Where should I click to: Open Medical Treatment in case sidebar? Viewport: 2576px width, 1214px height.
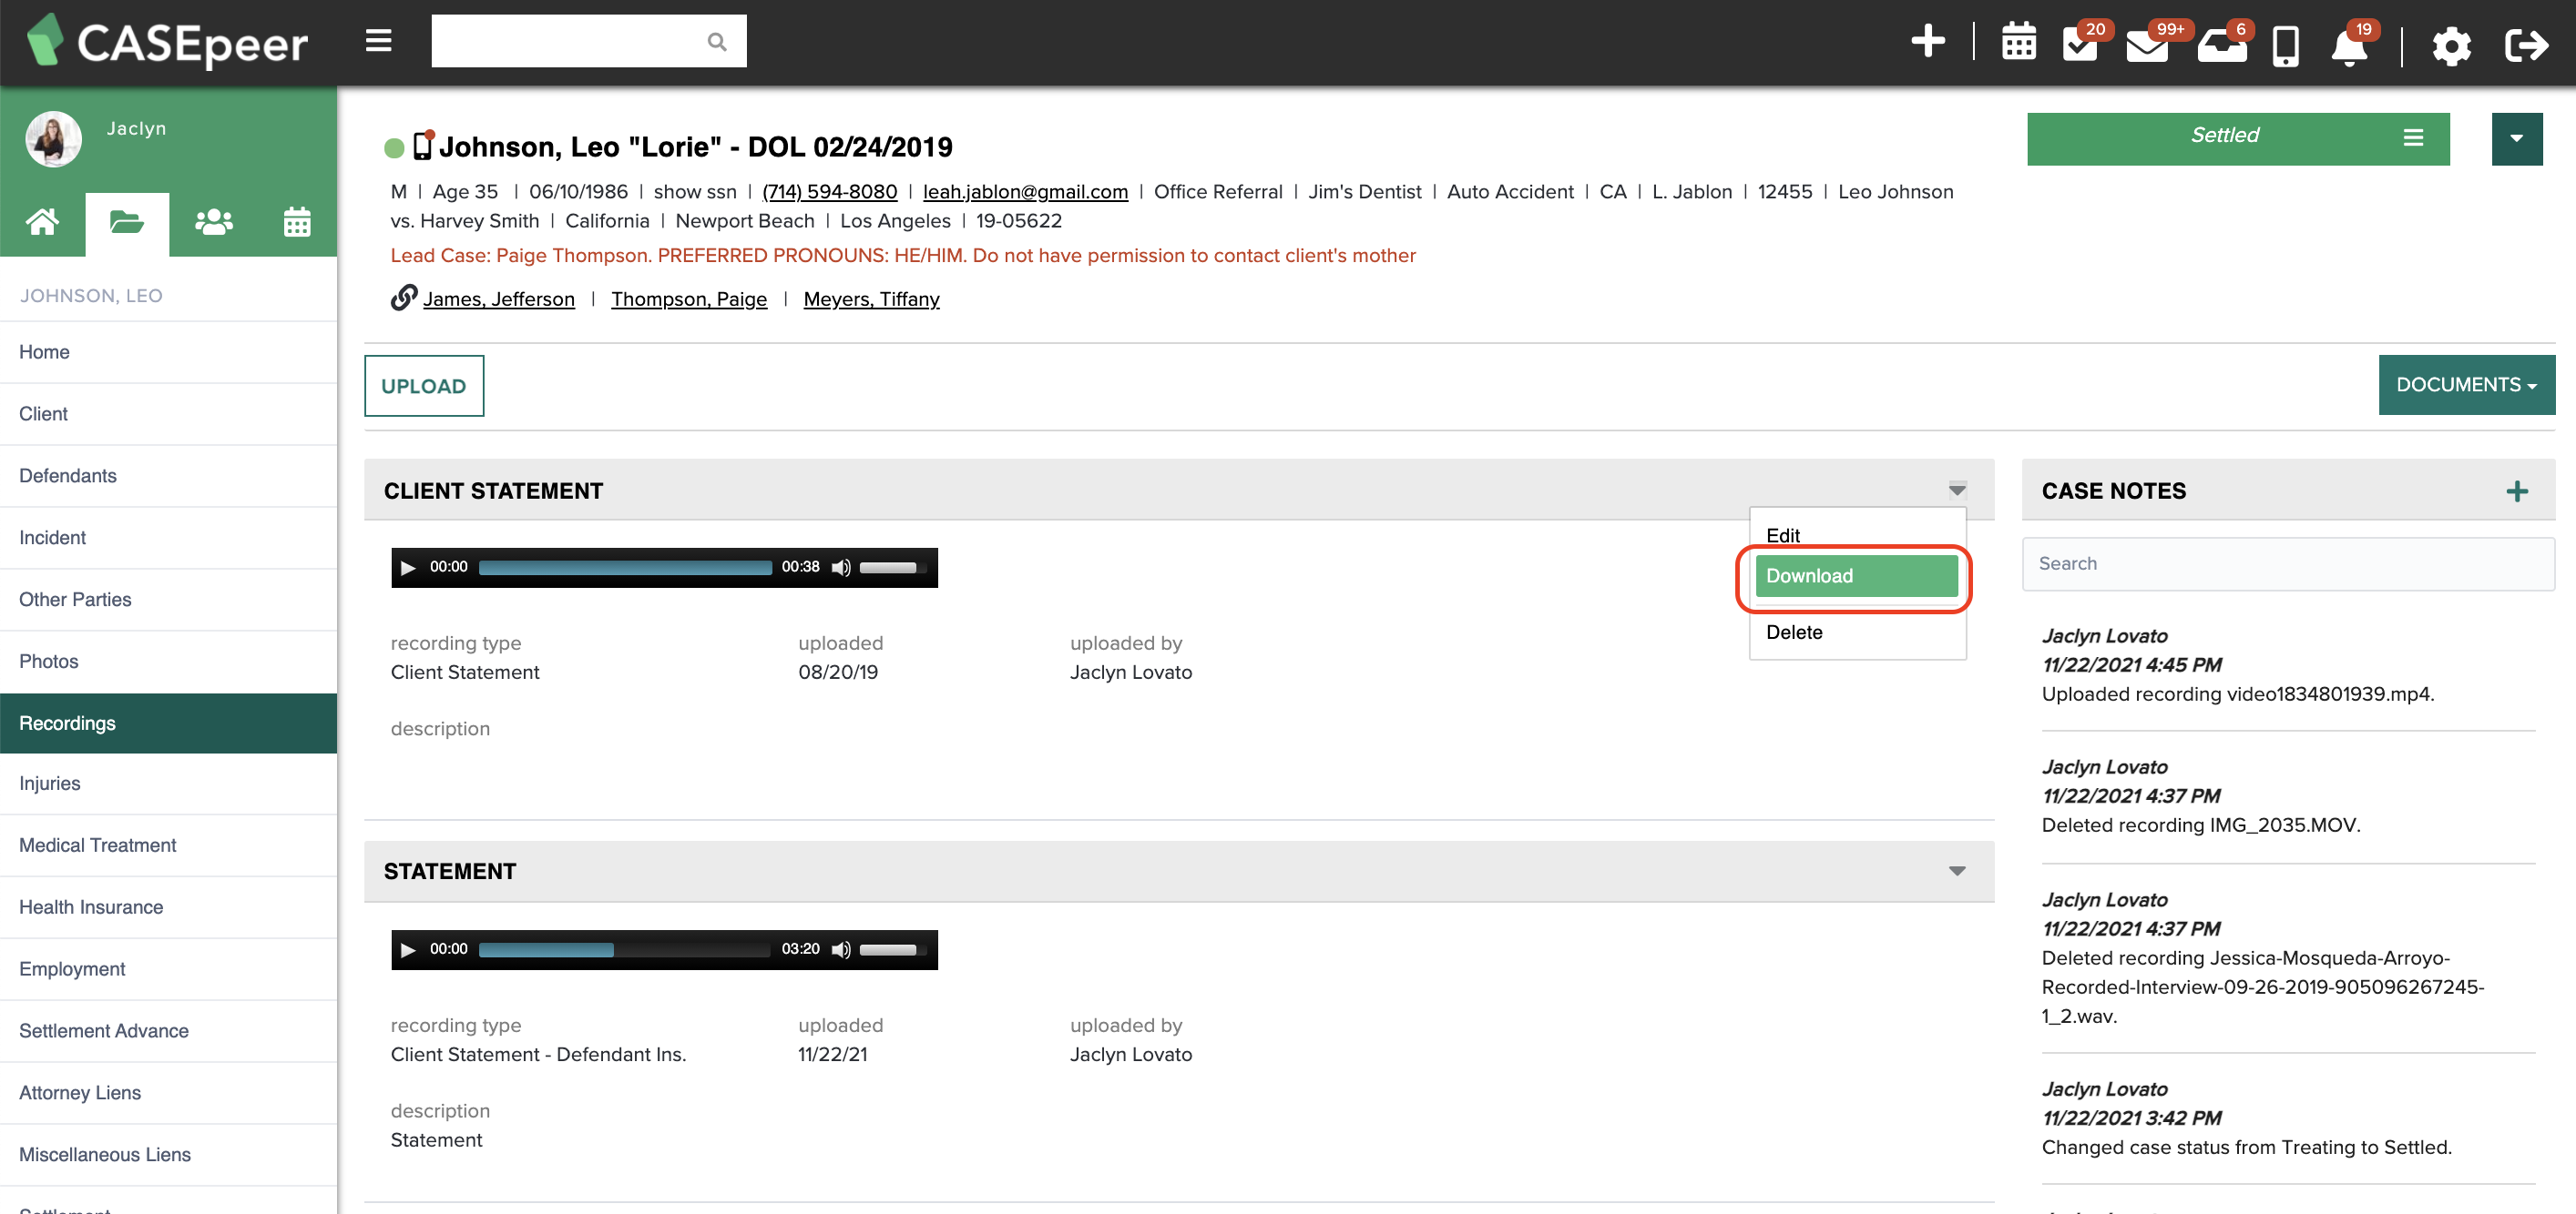(168, 845)
